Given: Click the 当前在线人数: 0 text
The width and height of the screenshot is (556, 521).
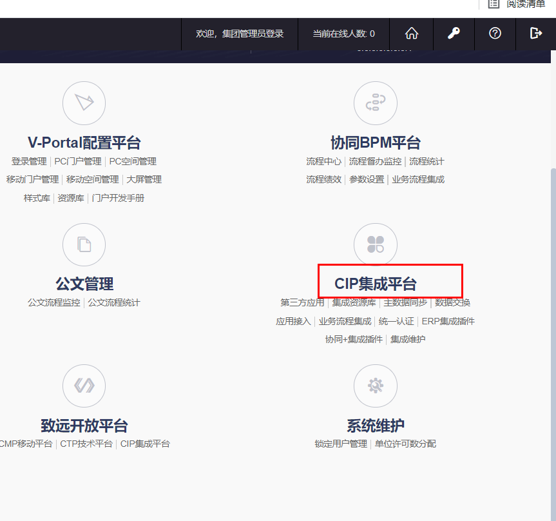Looking at the screenshot, I should pyautogui.click(x=343, y=34).
